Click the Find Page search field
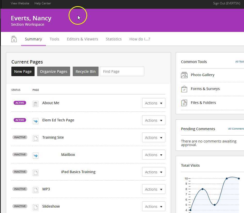Viewport: 244px width, 213px height. [x=122, y=72]
